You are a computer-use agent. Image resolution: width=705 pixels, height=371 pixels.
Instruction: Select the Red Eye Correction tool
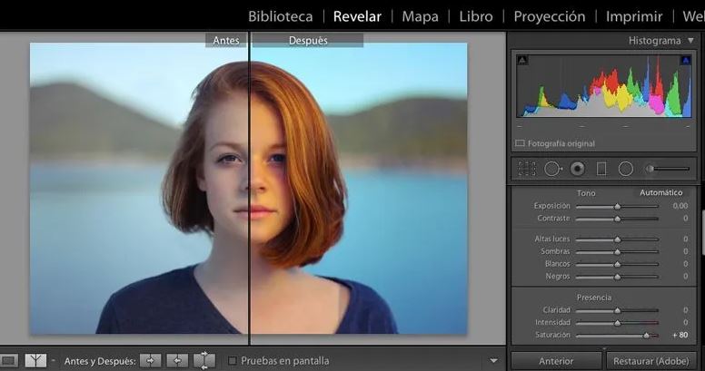[577, 169]
